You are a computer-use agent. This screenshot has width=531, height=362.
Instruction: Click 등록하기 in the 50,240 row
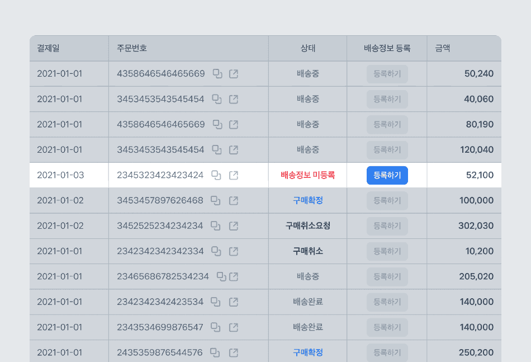(x=387, y=74)
